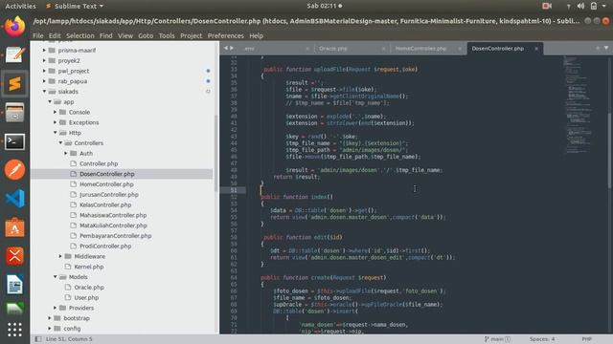Click the code minimap preview

(x=578, y=104)
